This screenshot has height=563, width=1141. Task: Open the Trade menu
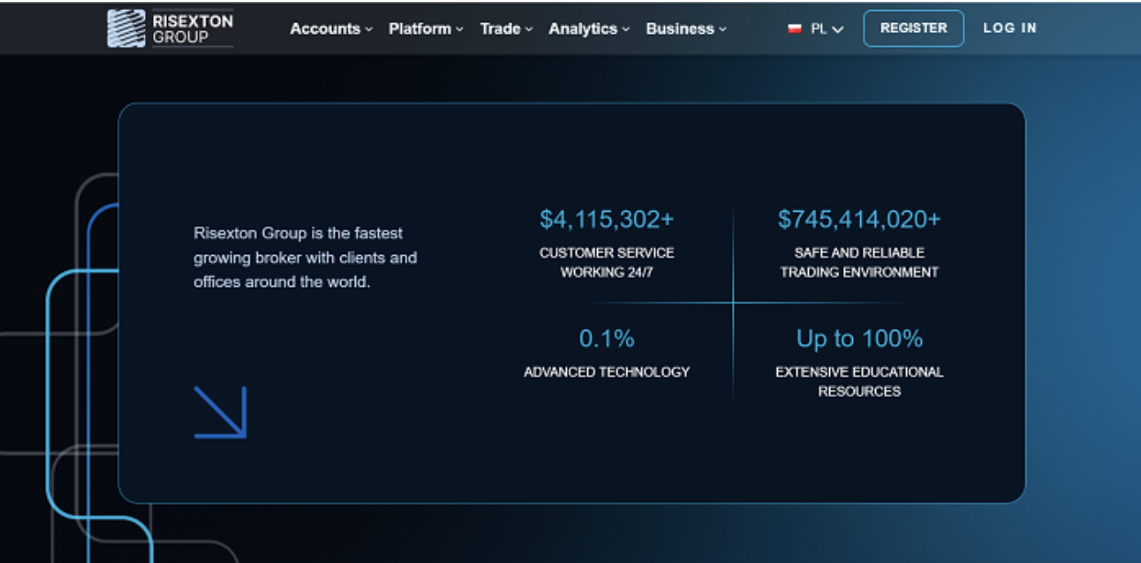pos(506,28)
